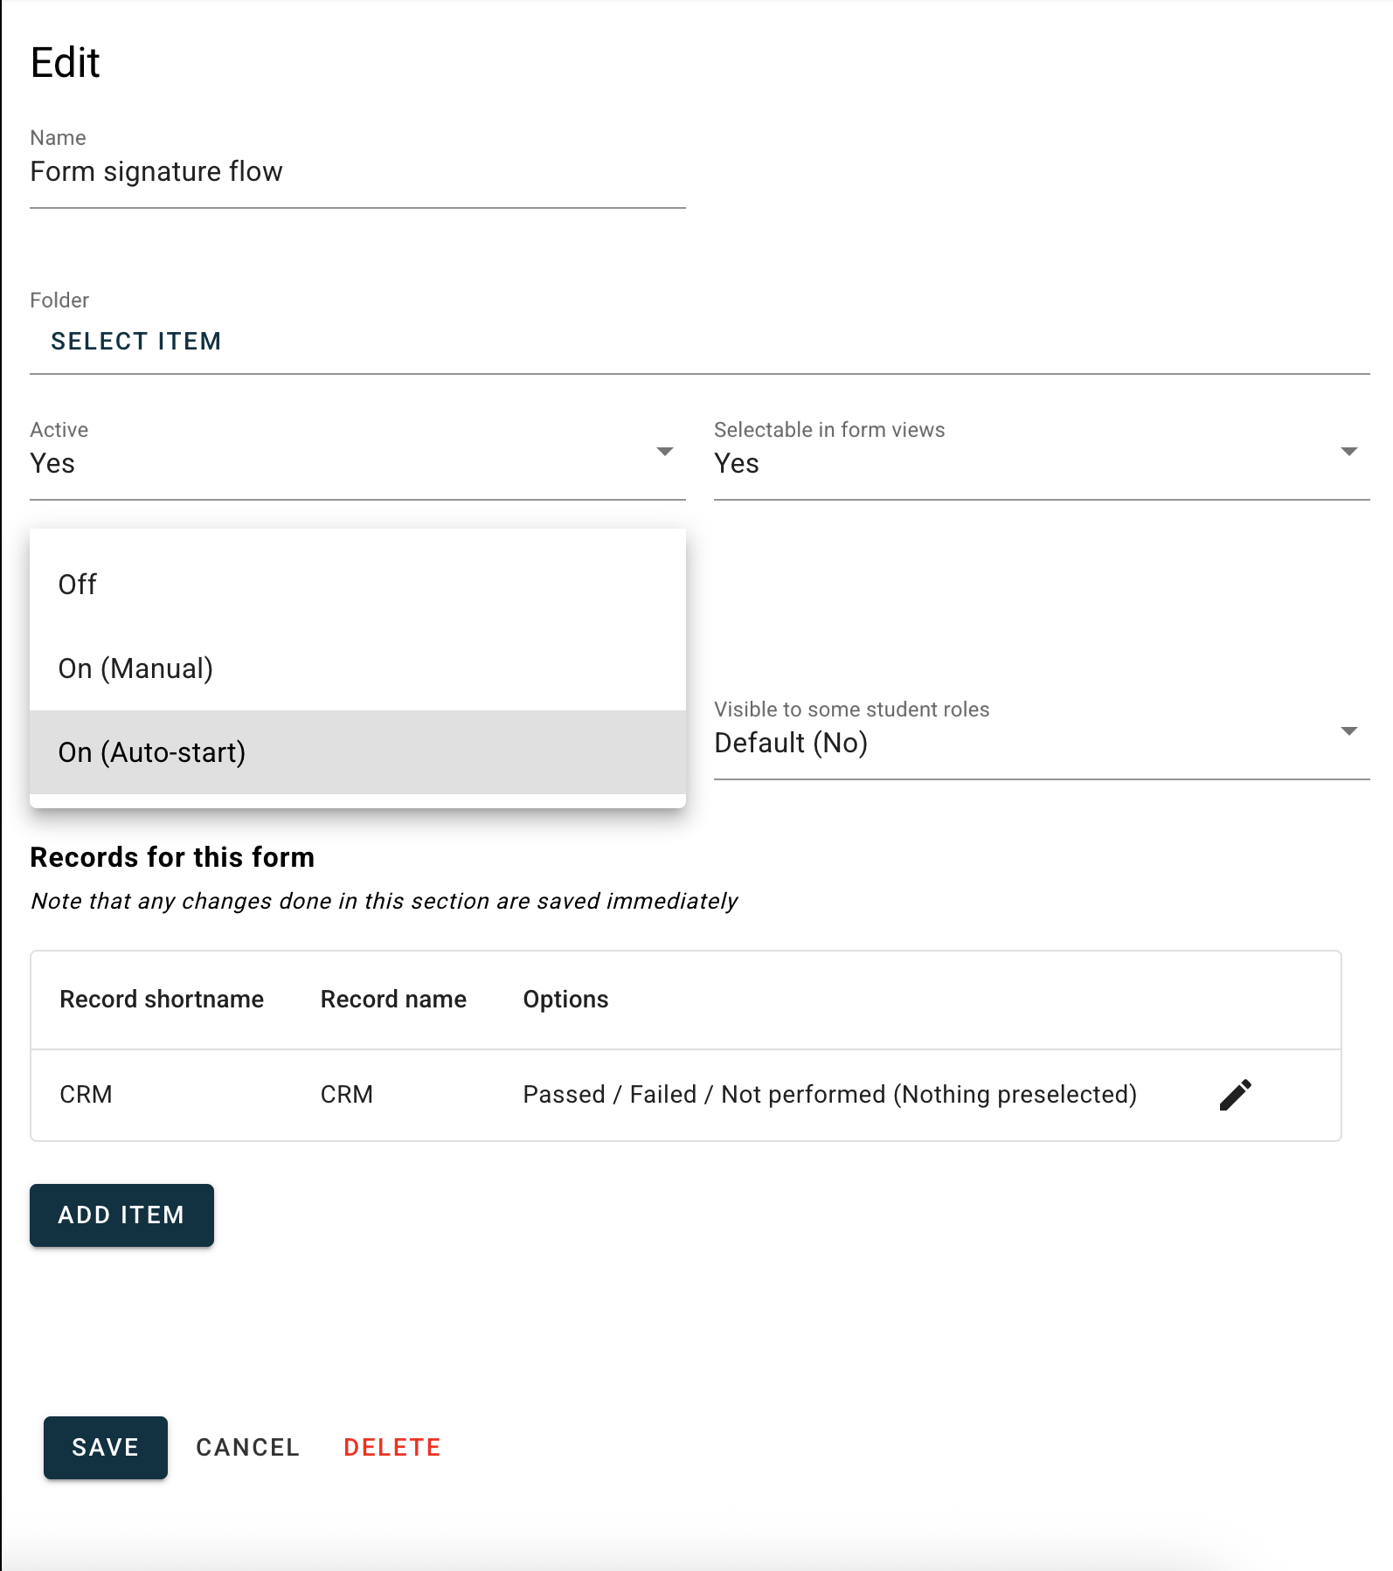Click the Record name column header
The height and width of the screenshot is (1571, 1393).
[x=393, y=1000]
